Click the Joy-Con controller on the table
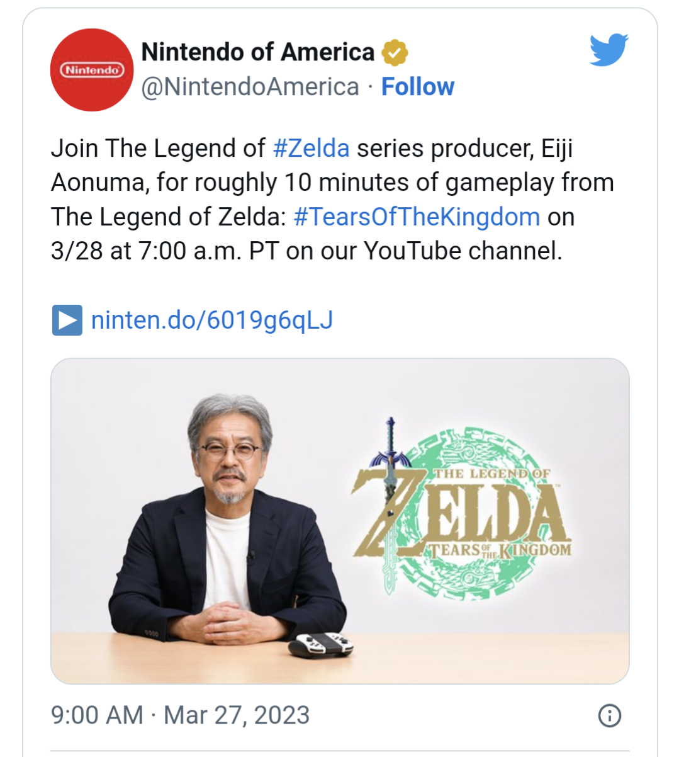 coord(321,645)
